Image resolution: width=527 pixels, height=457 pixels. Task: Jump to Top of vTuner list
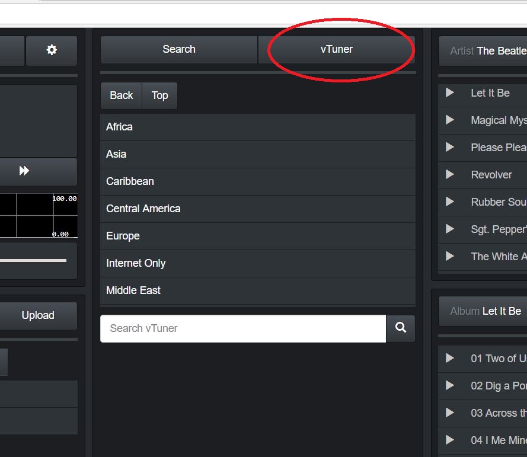tap(159, 95)
